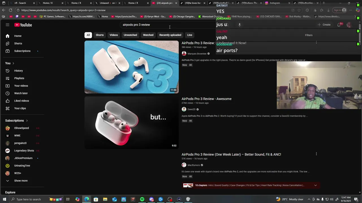Open more options for the MacRumors video
The width and height of the screenshot is (362, 203).
[316, 154]
